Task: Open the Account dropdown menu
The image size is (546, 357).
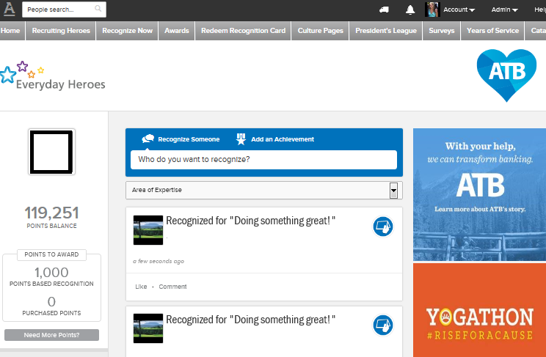Action: point(459,10)
